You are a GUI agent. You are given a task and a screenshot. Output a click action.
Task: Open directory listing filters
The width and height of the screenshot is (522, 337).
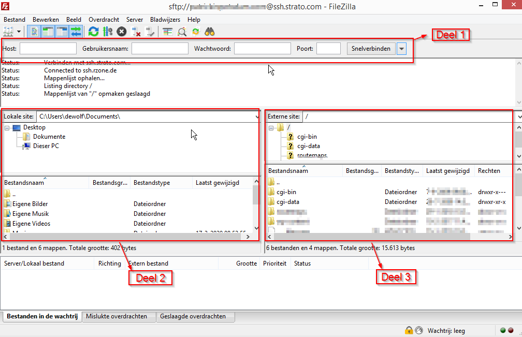pyautogui.click(x=167, y=32)
